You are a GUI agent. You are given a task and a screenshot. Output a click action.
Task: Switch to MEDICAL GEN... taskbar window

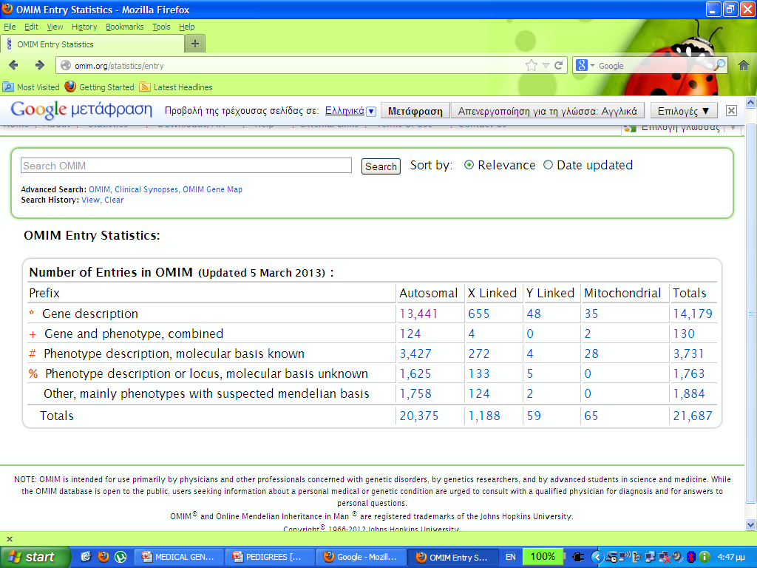tap(179, 557)
